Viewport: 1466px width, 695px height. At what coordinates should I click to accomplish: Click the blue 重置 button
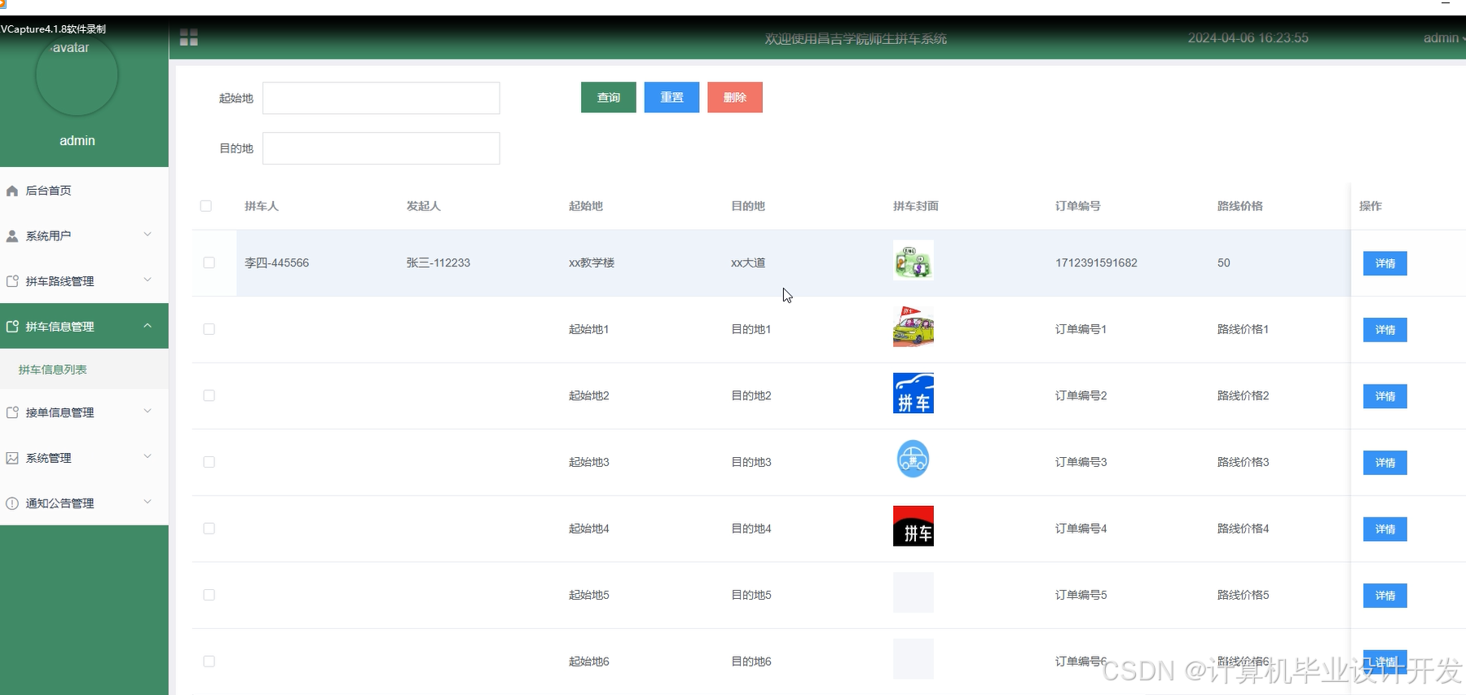671,98
